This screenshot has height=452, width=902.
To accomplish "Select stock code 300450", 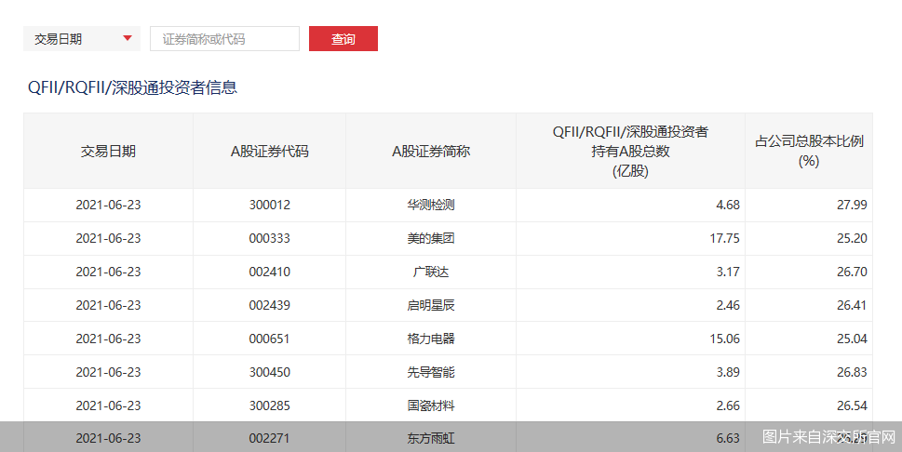I will click(x=269, y=372).
